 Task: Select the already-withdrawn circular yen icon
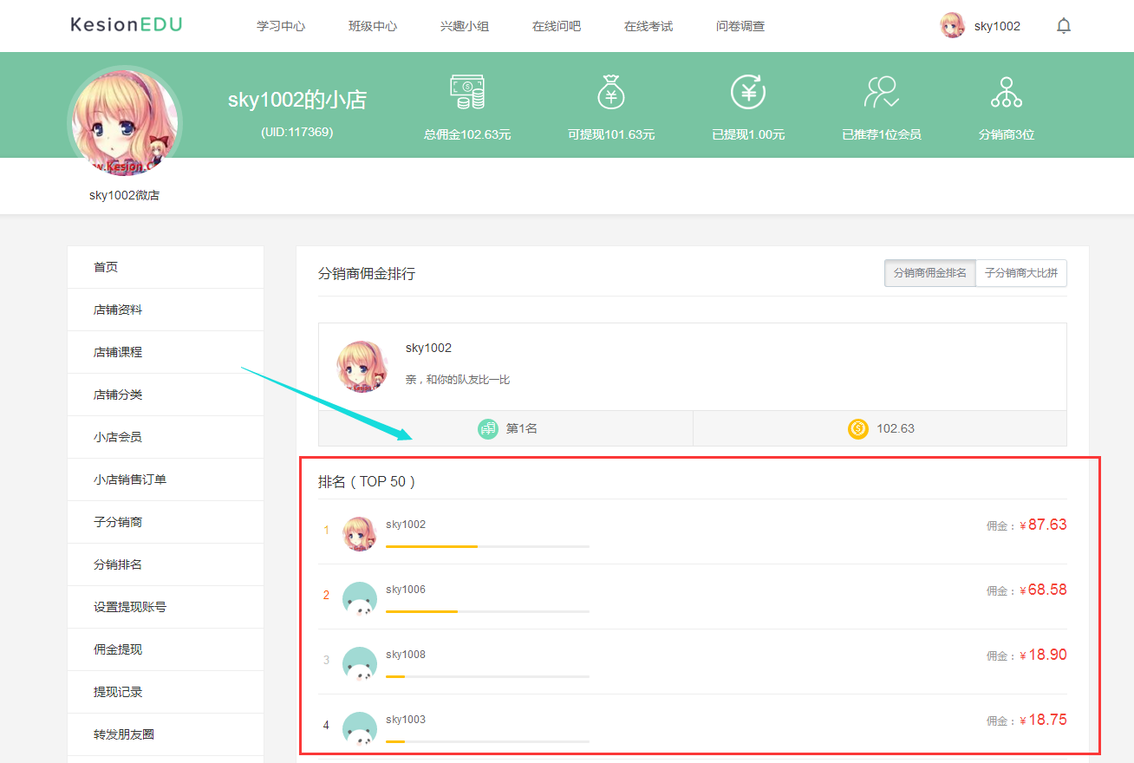click(x=748, y=91)
